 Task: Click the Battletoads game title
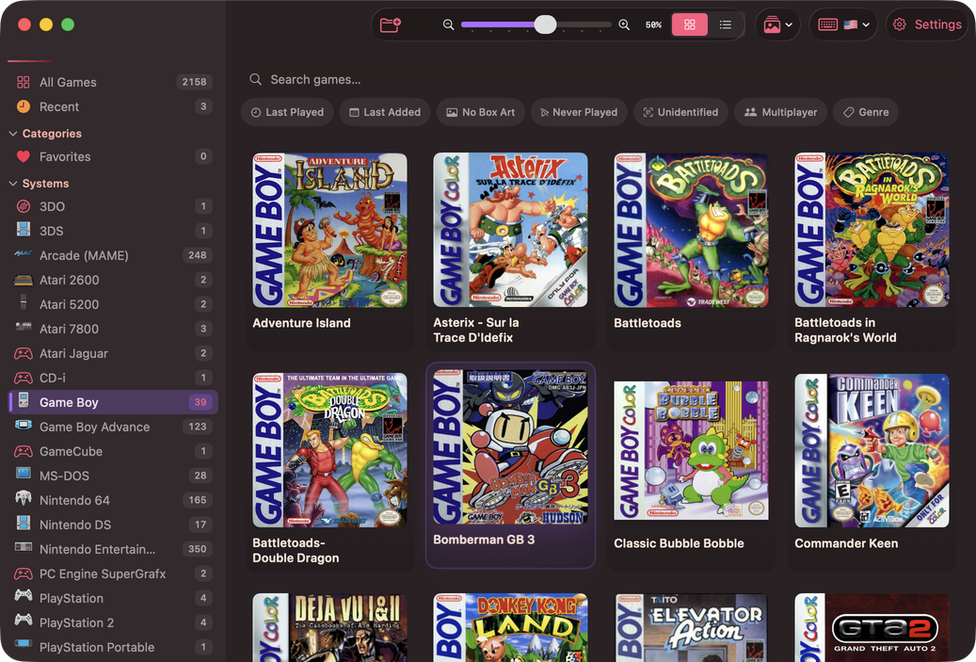click(x=648, y=323)
